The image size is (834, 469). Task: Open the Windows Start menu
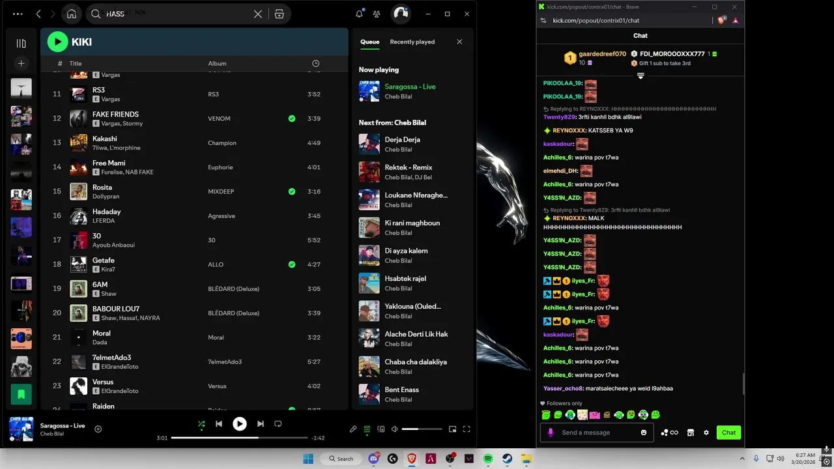pyautogui.click(x=308, y=459)
